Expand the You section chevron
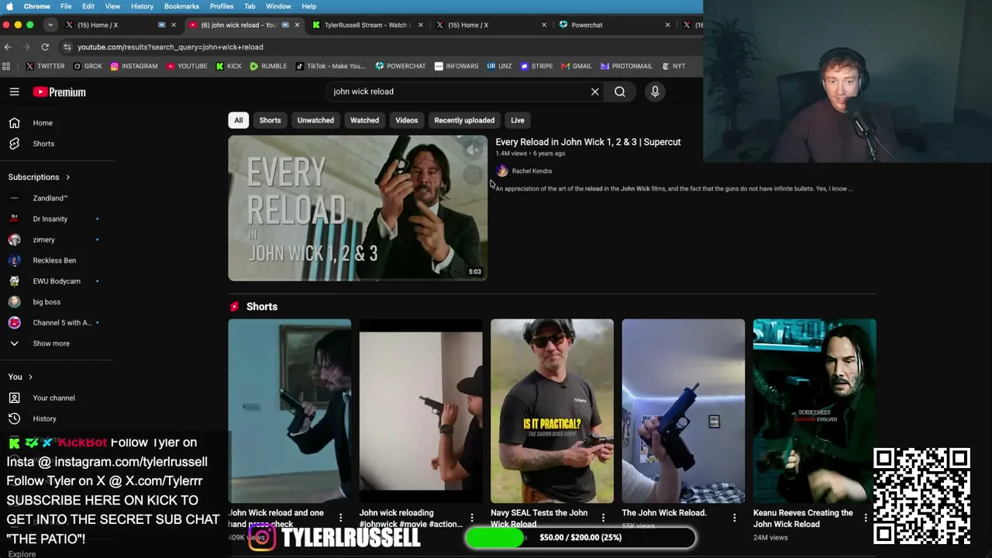 click(30, 377)
